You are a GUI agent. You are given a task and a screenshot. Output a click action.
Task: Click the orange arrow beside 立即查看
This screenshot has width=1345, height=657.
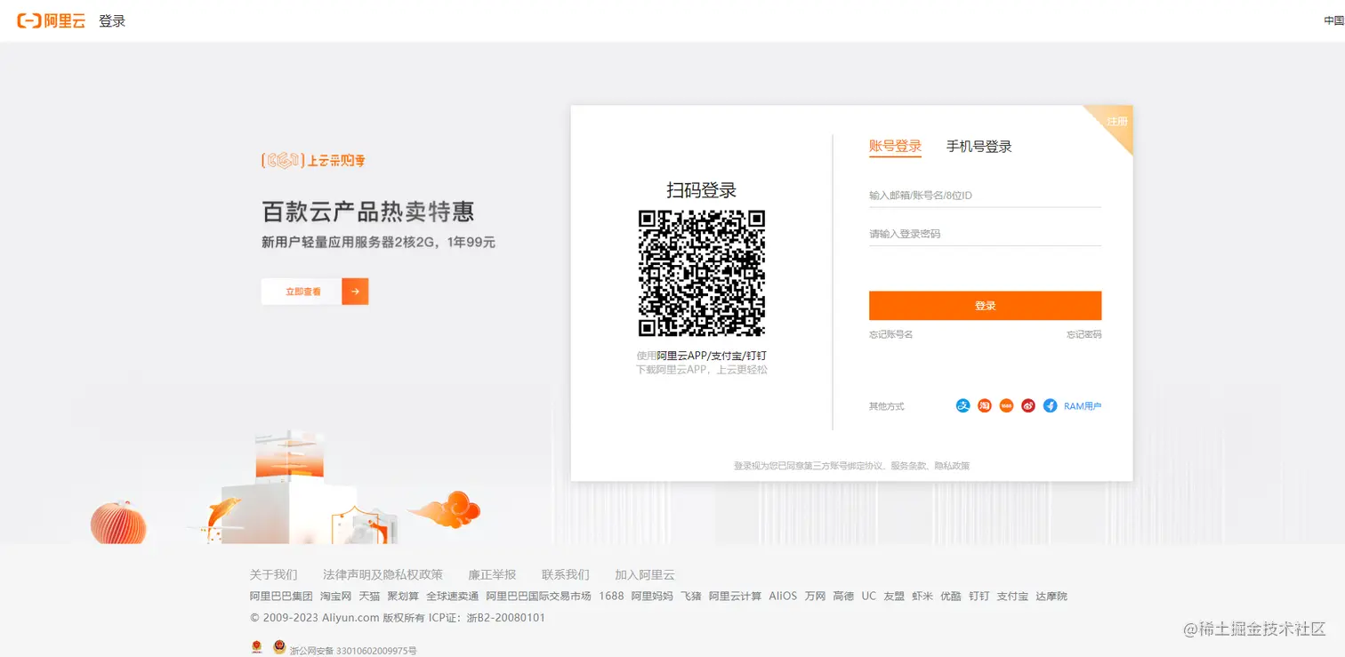click(355, 292)
